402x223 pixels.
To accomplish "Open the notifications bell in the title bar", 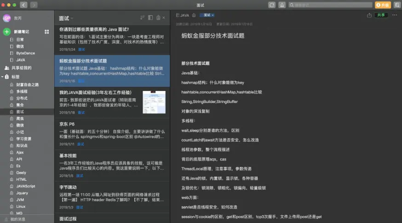I will (x=282, y=5).
